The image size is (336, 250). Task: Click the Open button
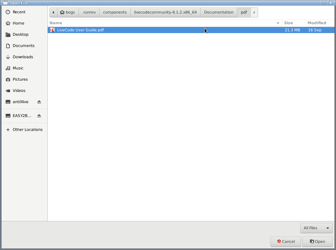click(x=317, y=242)
